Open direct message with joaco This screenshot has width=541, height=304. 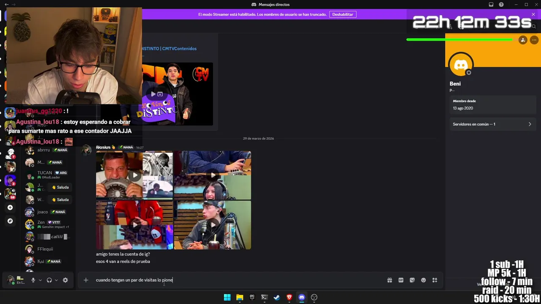48,212
